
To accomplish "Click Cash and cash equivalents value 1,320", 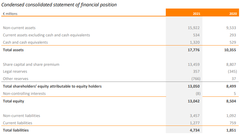I will [195, 42].
